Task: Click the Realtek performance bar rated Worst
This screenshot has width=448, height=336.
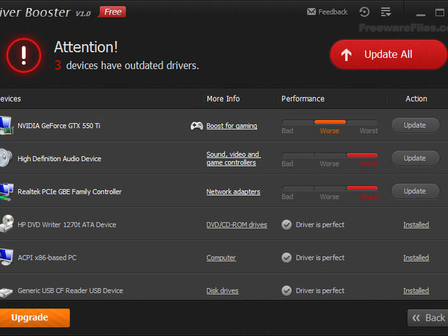Action: point(330,188)
